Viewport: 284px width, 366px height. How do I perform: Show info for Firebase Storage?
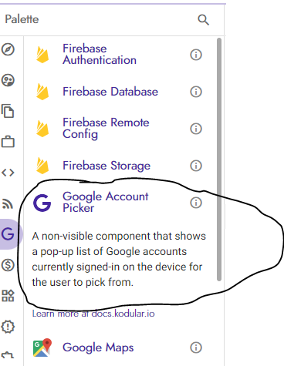tap(196, 166)
